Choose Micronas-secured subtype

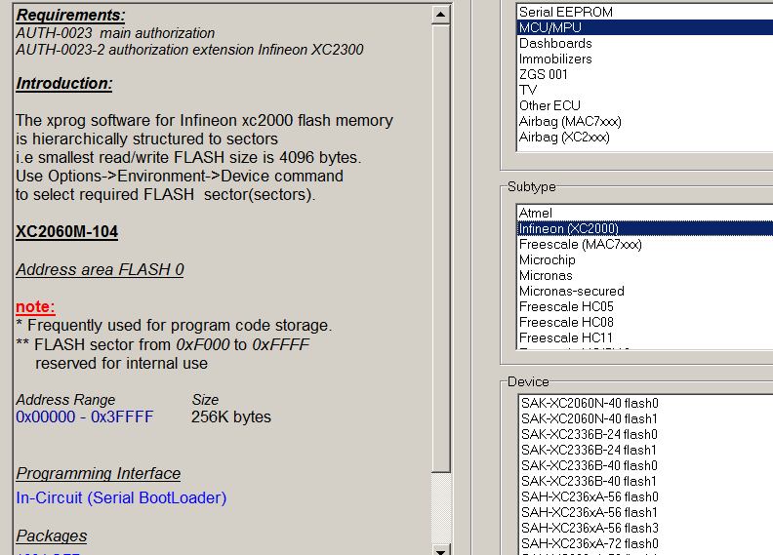(x=645, y=291)
